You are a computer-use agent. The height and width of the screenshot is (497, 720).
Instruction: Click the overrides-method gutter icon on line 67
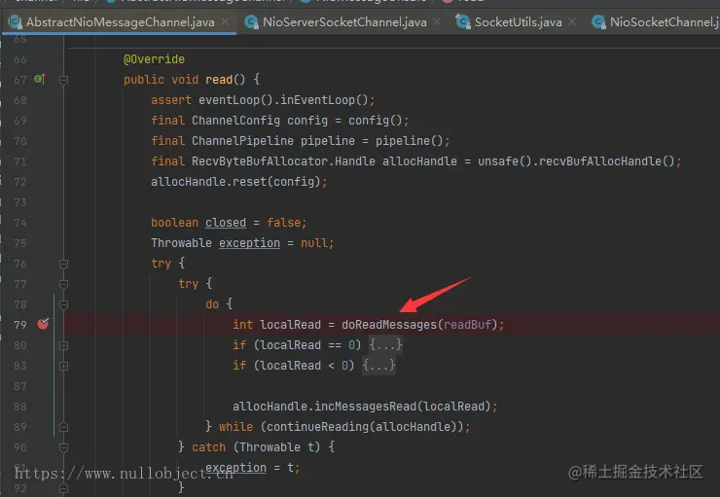click(40, 79)
